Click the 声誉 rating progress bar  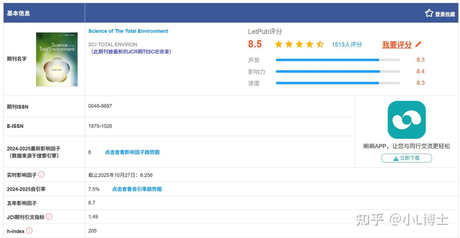[x=338, y=60]
